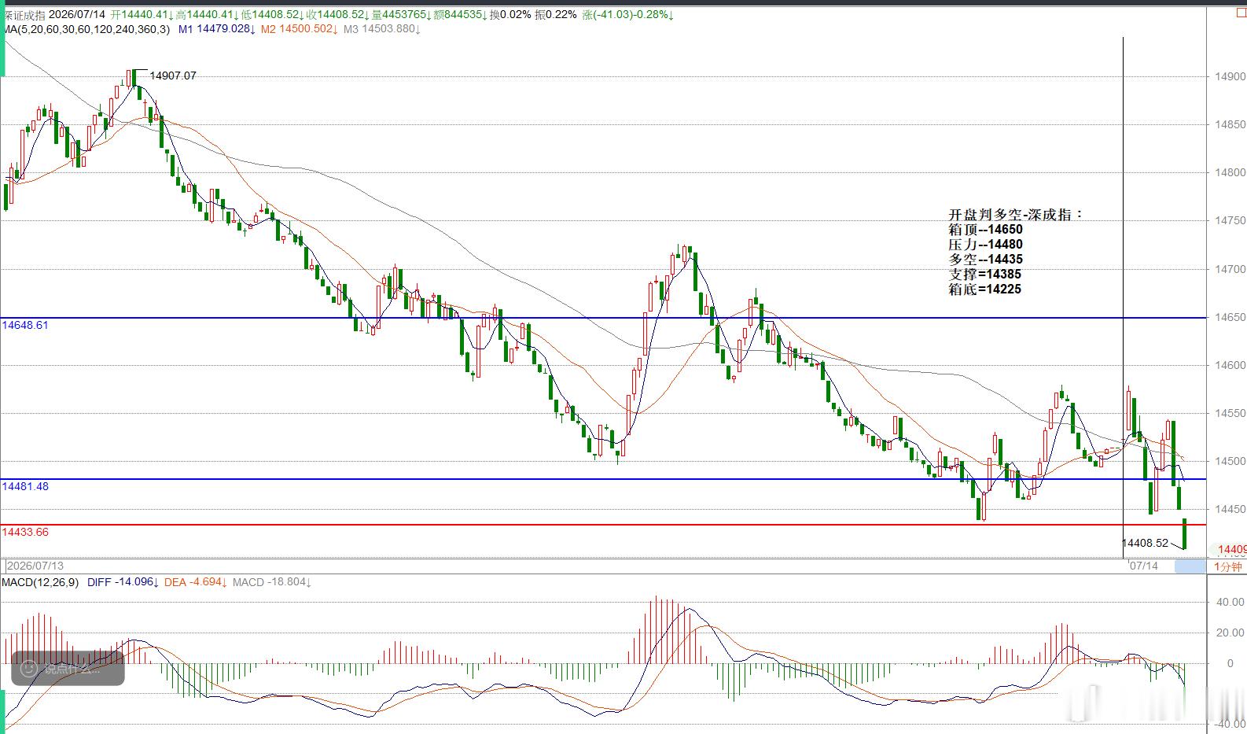This screenshot has height=734, width=1247.
Task: Click the last green candlestick near 14408.52
Action: pos(1184,533)
